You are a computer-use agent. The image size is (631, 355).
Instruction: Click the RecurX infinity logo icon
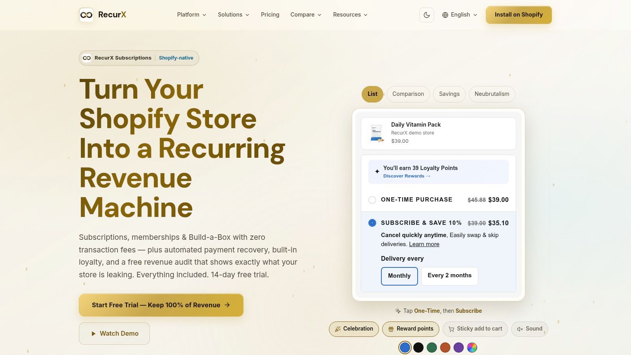tap(86, 15)
